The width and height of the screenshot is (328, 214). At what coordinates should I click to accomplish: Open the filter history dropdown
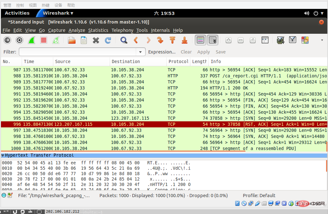(x=140, y=52)
